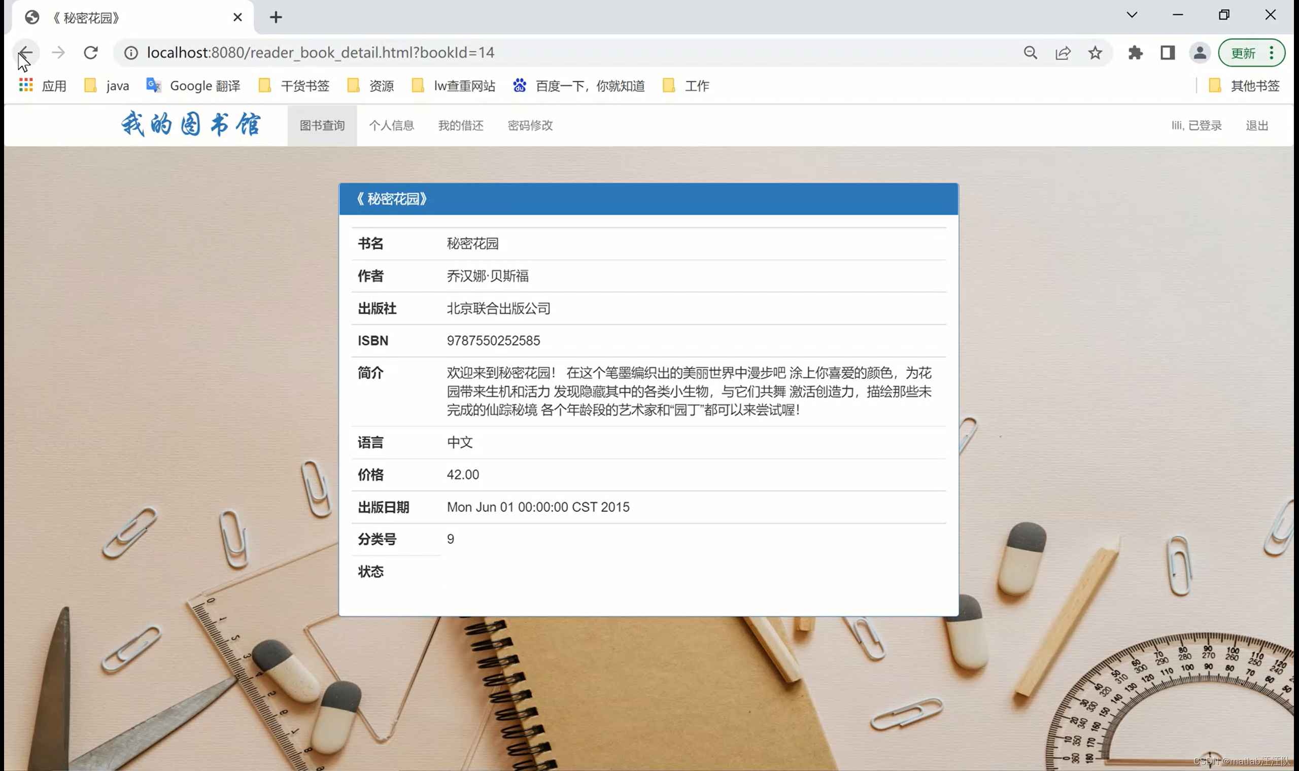Click the address bar URL field
1299x771 pixels.
coord(468,52)
